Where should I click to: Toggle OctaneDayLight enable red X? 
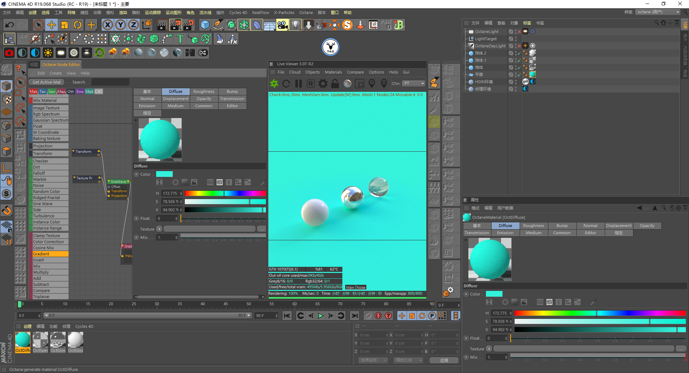[x=519, y=46]
